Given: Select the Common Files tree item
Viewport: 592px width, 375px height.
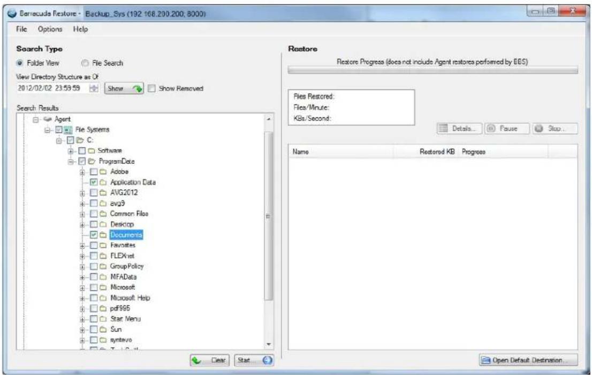Looking at the screenshot, I should click(x=129, y=214).
